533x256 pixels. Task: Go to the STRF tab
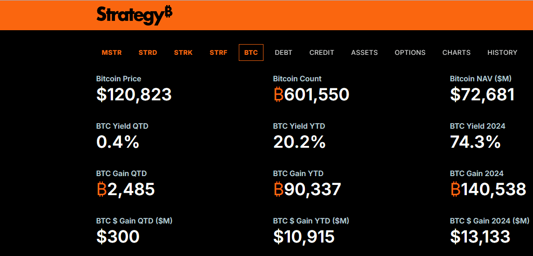pos(218,53)
